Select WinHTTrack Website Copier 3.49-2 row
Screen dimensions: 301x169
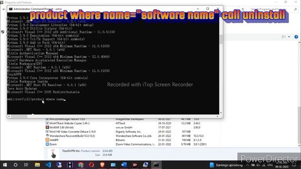click(x=133, y=123)
